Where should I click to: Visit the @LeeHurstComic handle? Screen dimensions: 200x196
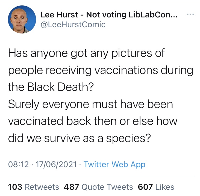tap(73, 24)
